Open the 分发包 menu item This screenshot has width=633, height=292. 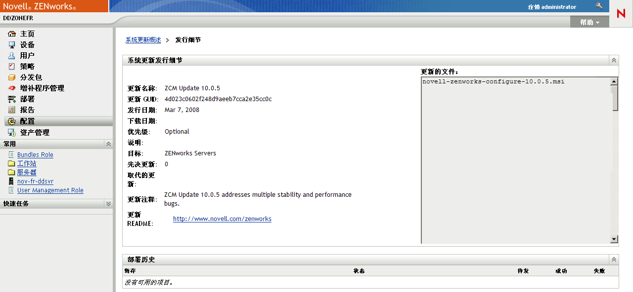(31, 77)
